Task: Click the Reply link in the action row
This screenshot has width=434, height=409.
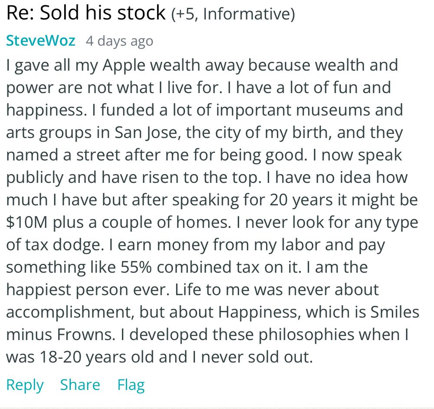Action: [25, 385]
